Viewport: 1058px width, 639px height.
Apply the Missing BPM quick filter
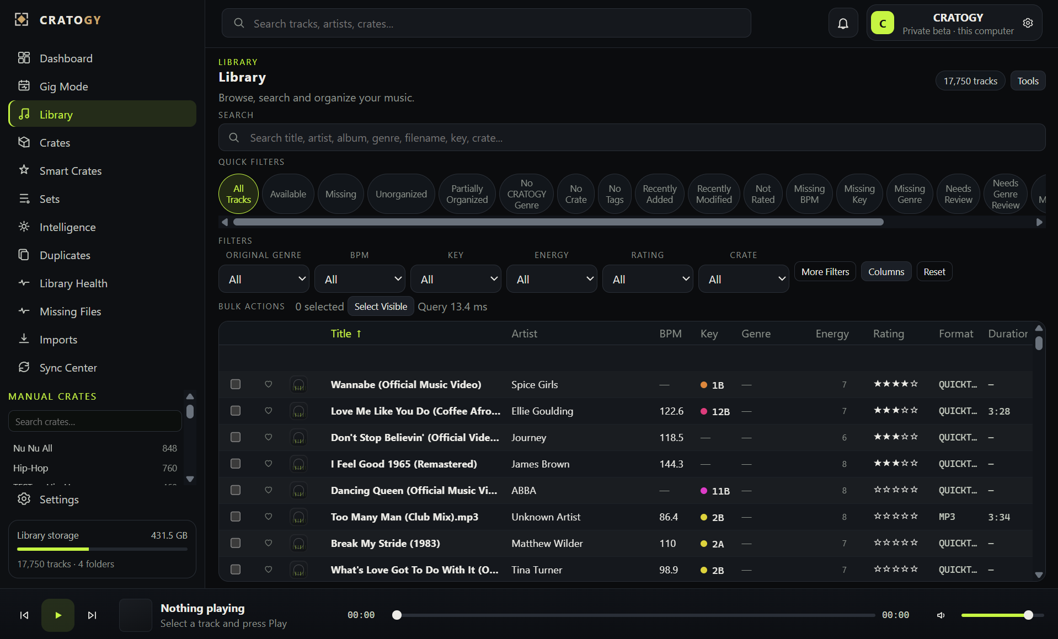(809, 194)
